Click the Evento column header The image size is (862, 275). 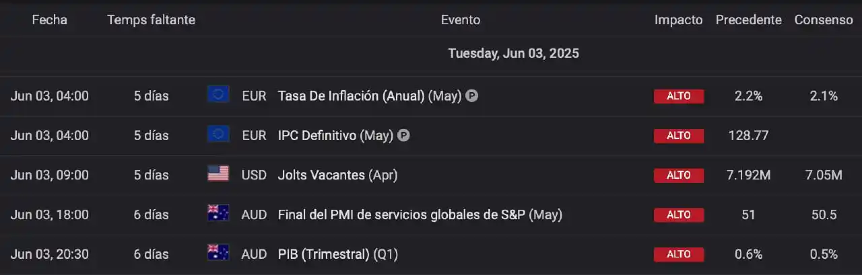pos(461,20)
